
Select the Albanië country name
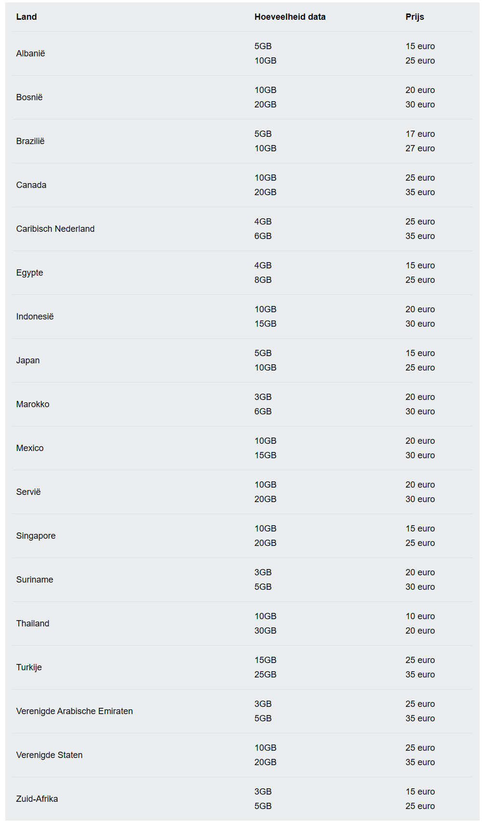coord(30,53)
